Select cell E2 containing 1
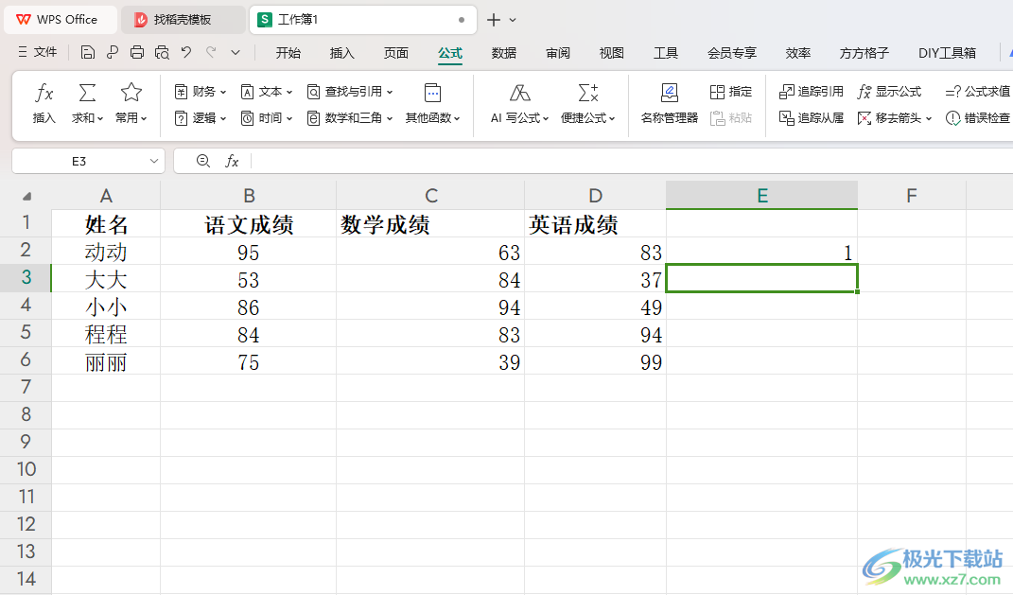This screenshot has width=1013, height=595. tap(762, 252)
